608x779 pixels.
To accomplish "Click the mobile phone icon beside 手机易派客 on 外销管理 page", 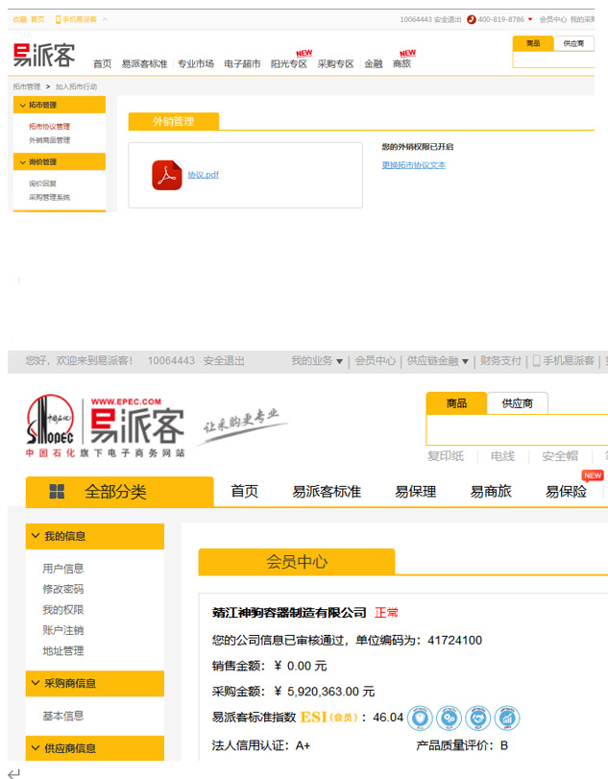I will click(x=59, y=19).
